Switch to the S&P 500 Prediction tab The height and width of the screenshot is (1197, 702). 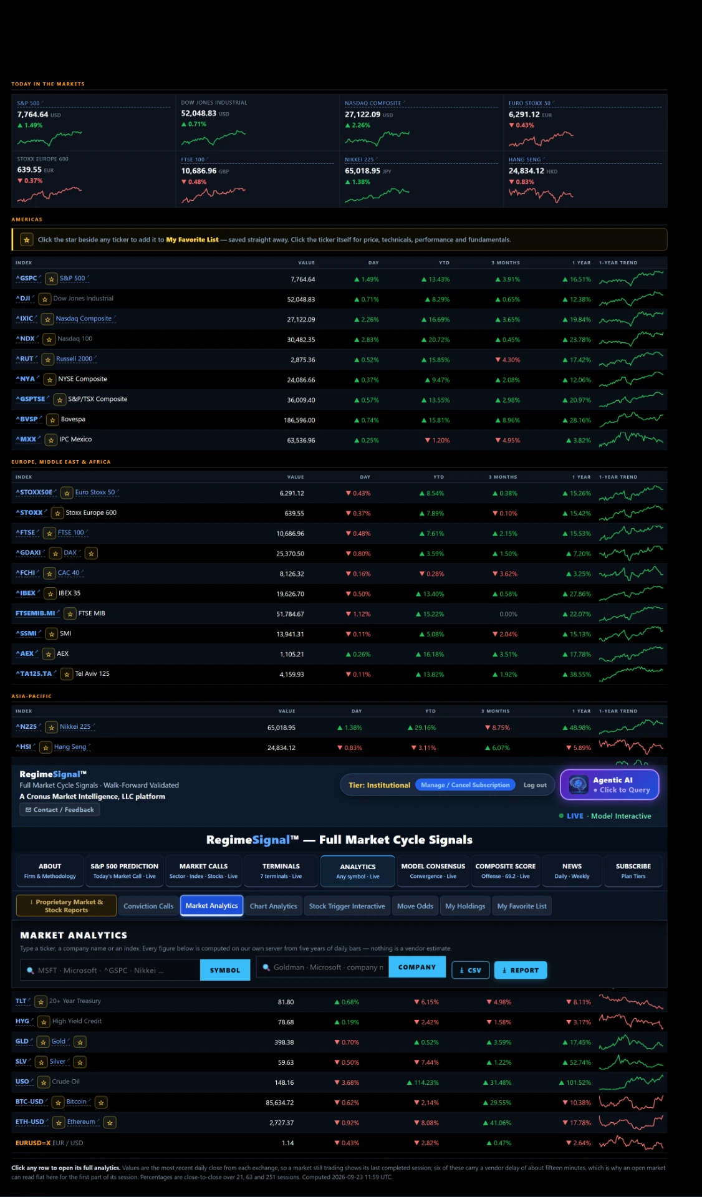click(x=125, y=870)
